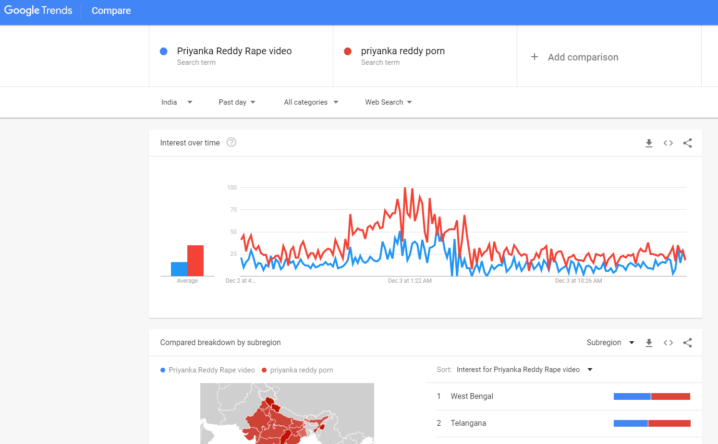Screen dimensions: 718x444
Task: Click the Compare header title
Action: 111,11
